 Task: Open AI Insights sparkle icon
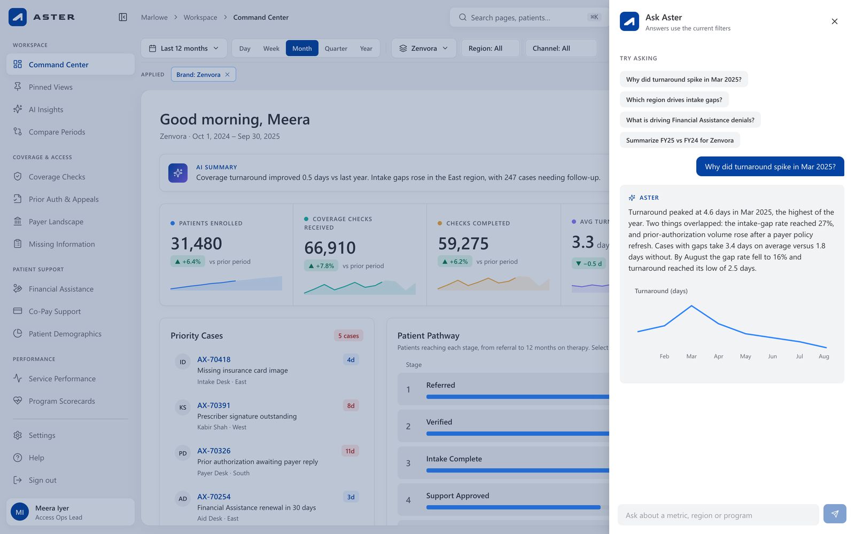point(18,109)
